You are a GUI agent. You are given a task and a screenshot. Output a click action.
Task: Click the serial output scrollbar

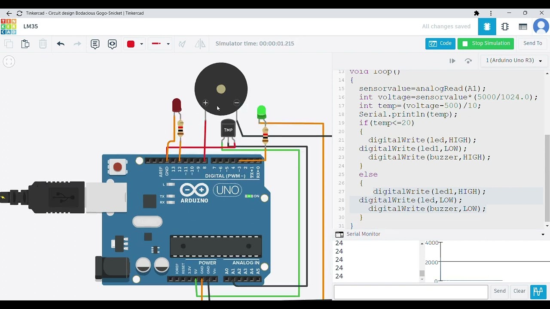pos(422,273)
